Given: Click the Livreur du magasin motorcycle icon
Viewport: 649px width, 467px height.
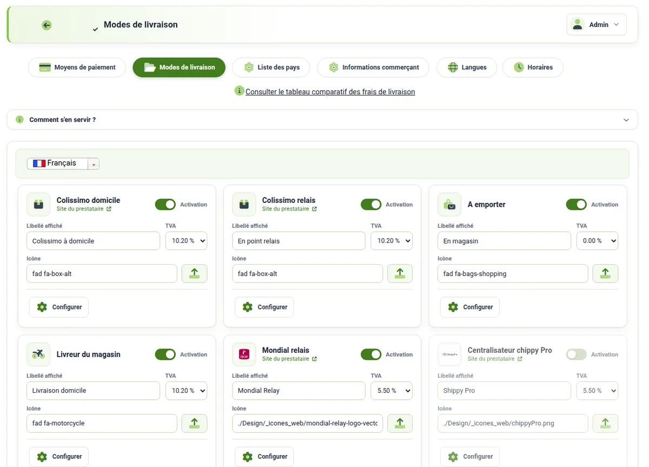Looking at the screenshot, I should (x=38, y=354).
